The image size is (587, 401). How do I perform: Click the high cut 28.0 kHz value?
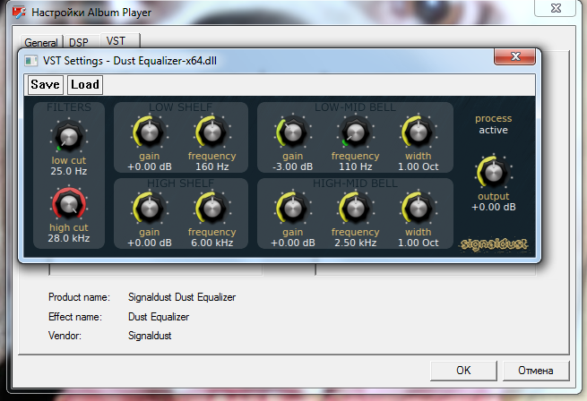pyautogui.click(x=69, y=238)
